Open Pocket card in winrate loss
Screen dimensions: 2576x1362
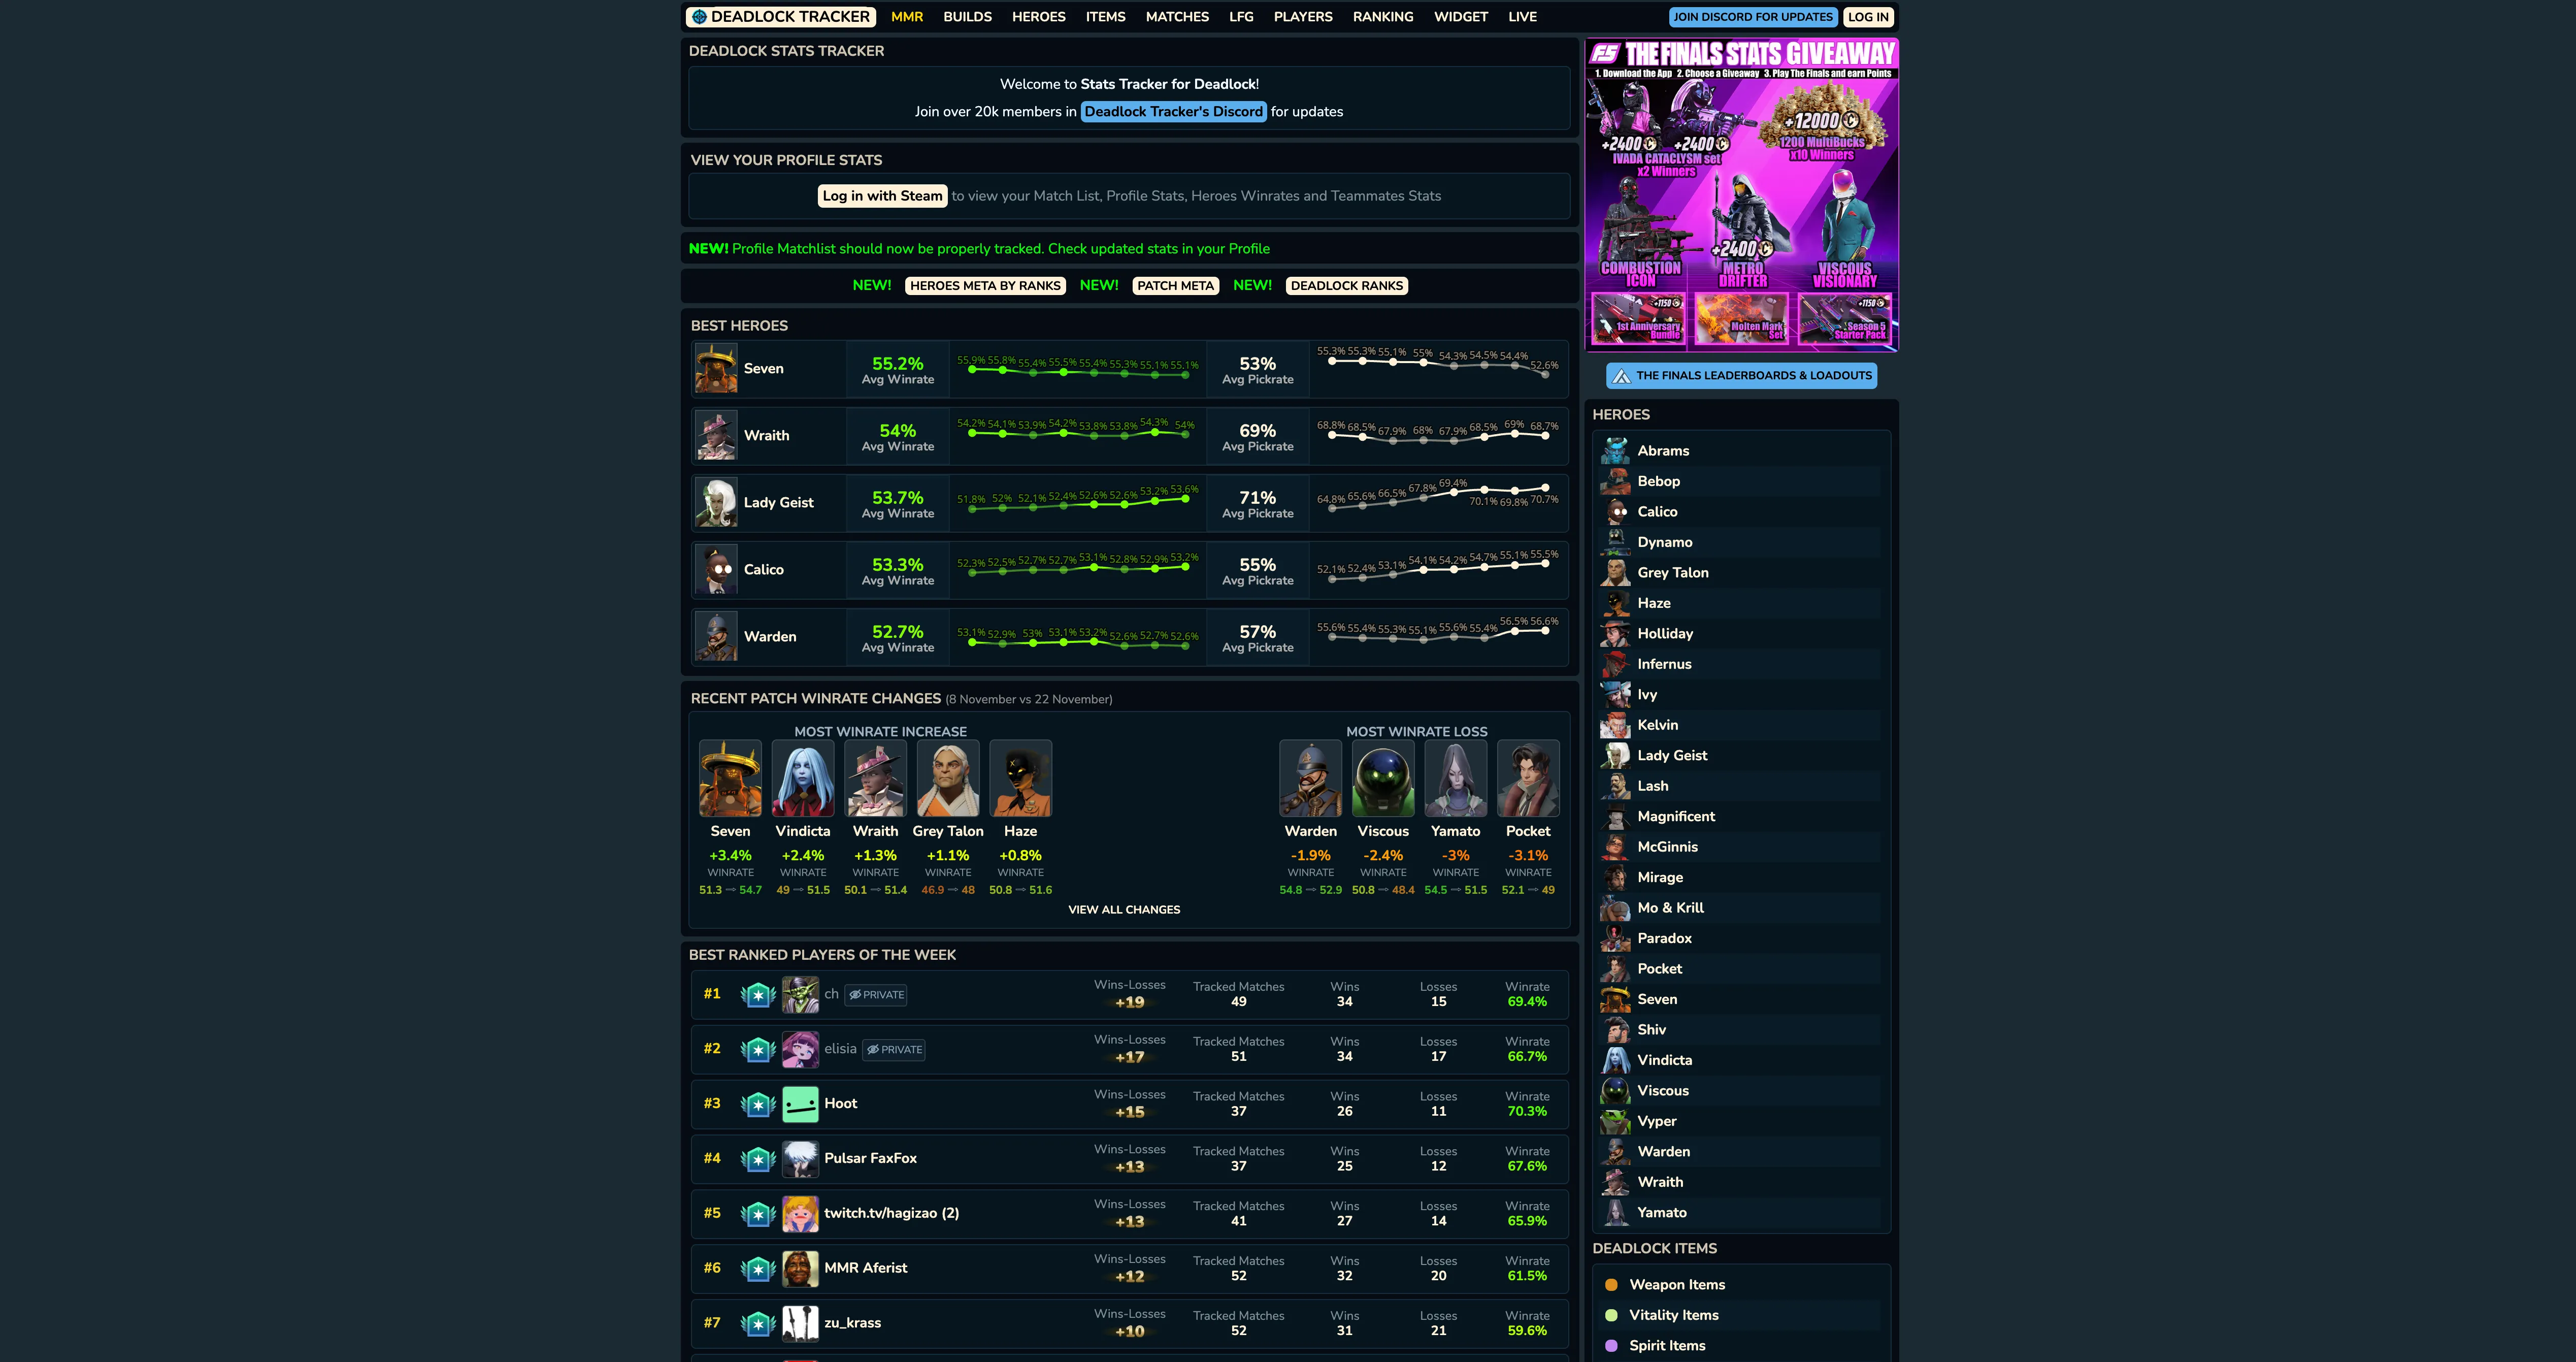(x=1528, y=818)
